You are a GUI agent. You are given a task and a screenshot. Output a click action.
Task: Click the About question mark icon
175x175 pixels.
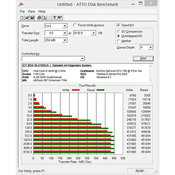tap(54, 17)
